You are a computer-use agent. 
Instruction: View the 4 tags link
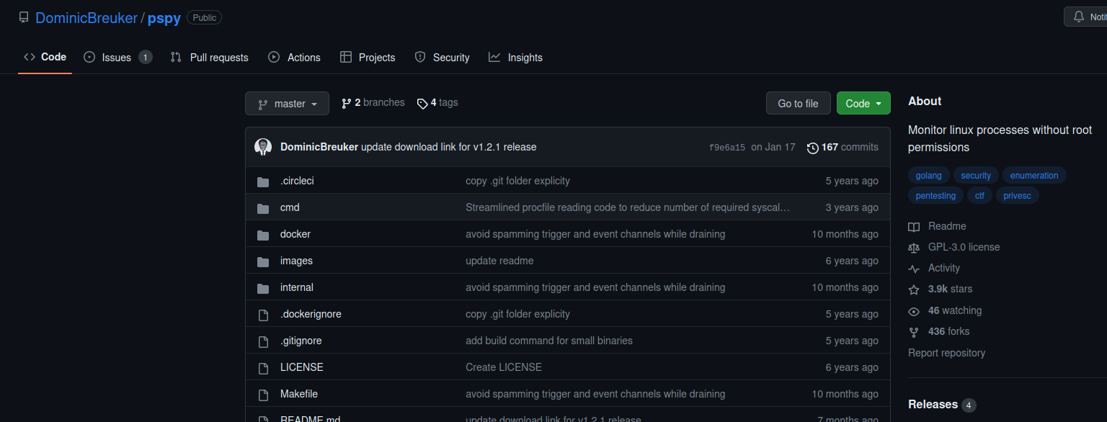click(x=437, y=103)
